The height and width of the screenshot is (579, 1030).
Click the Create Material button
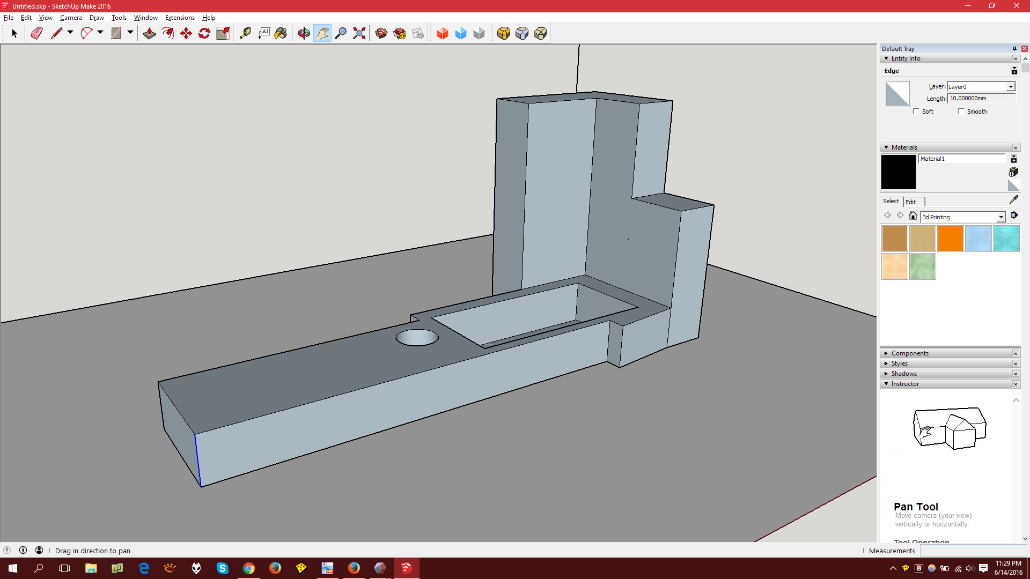pyautogui.click(x=1013, y=172)
